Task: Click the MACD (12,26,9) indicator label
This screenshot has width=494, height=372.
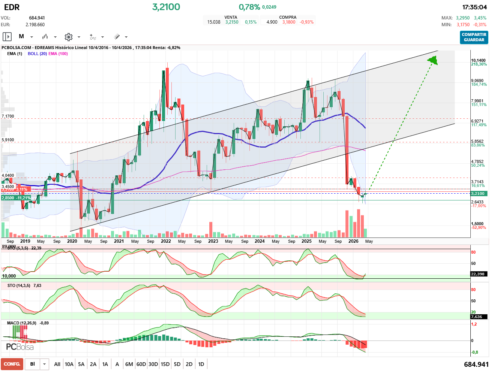Action: click(x=22, y=323)
